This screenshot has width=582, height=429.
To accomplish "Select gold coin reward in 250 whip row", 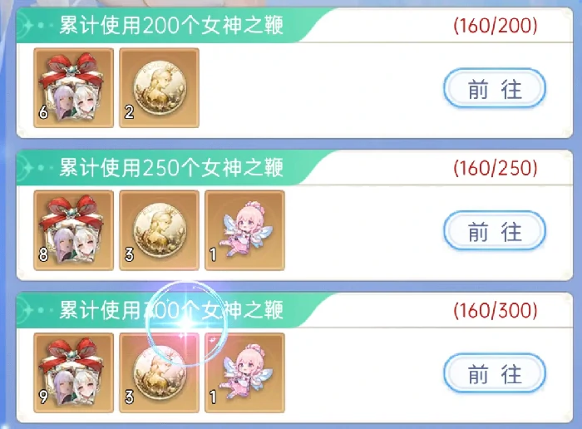I will pyautogui.click(x=160, y=230).
